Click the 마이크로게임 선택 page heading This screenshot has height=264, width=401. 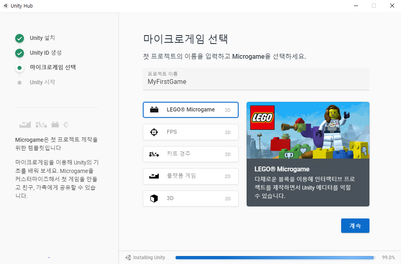point(186,39)
